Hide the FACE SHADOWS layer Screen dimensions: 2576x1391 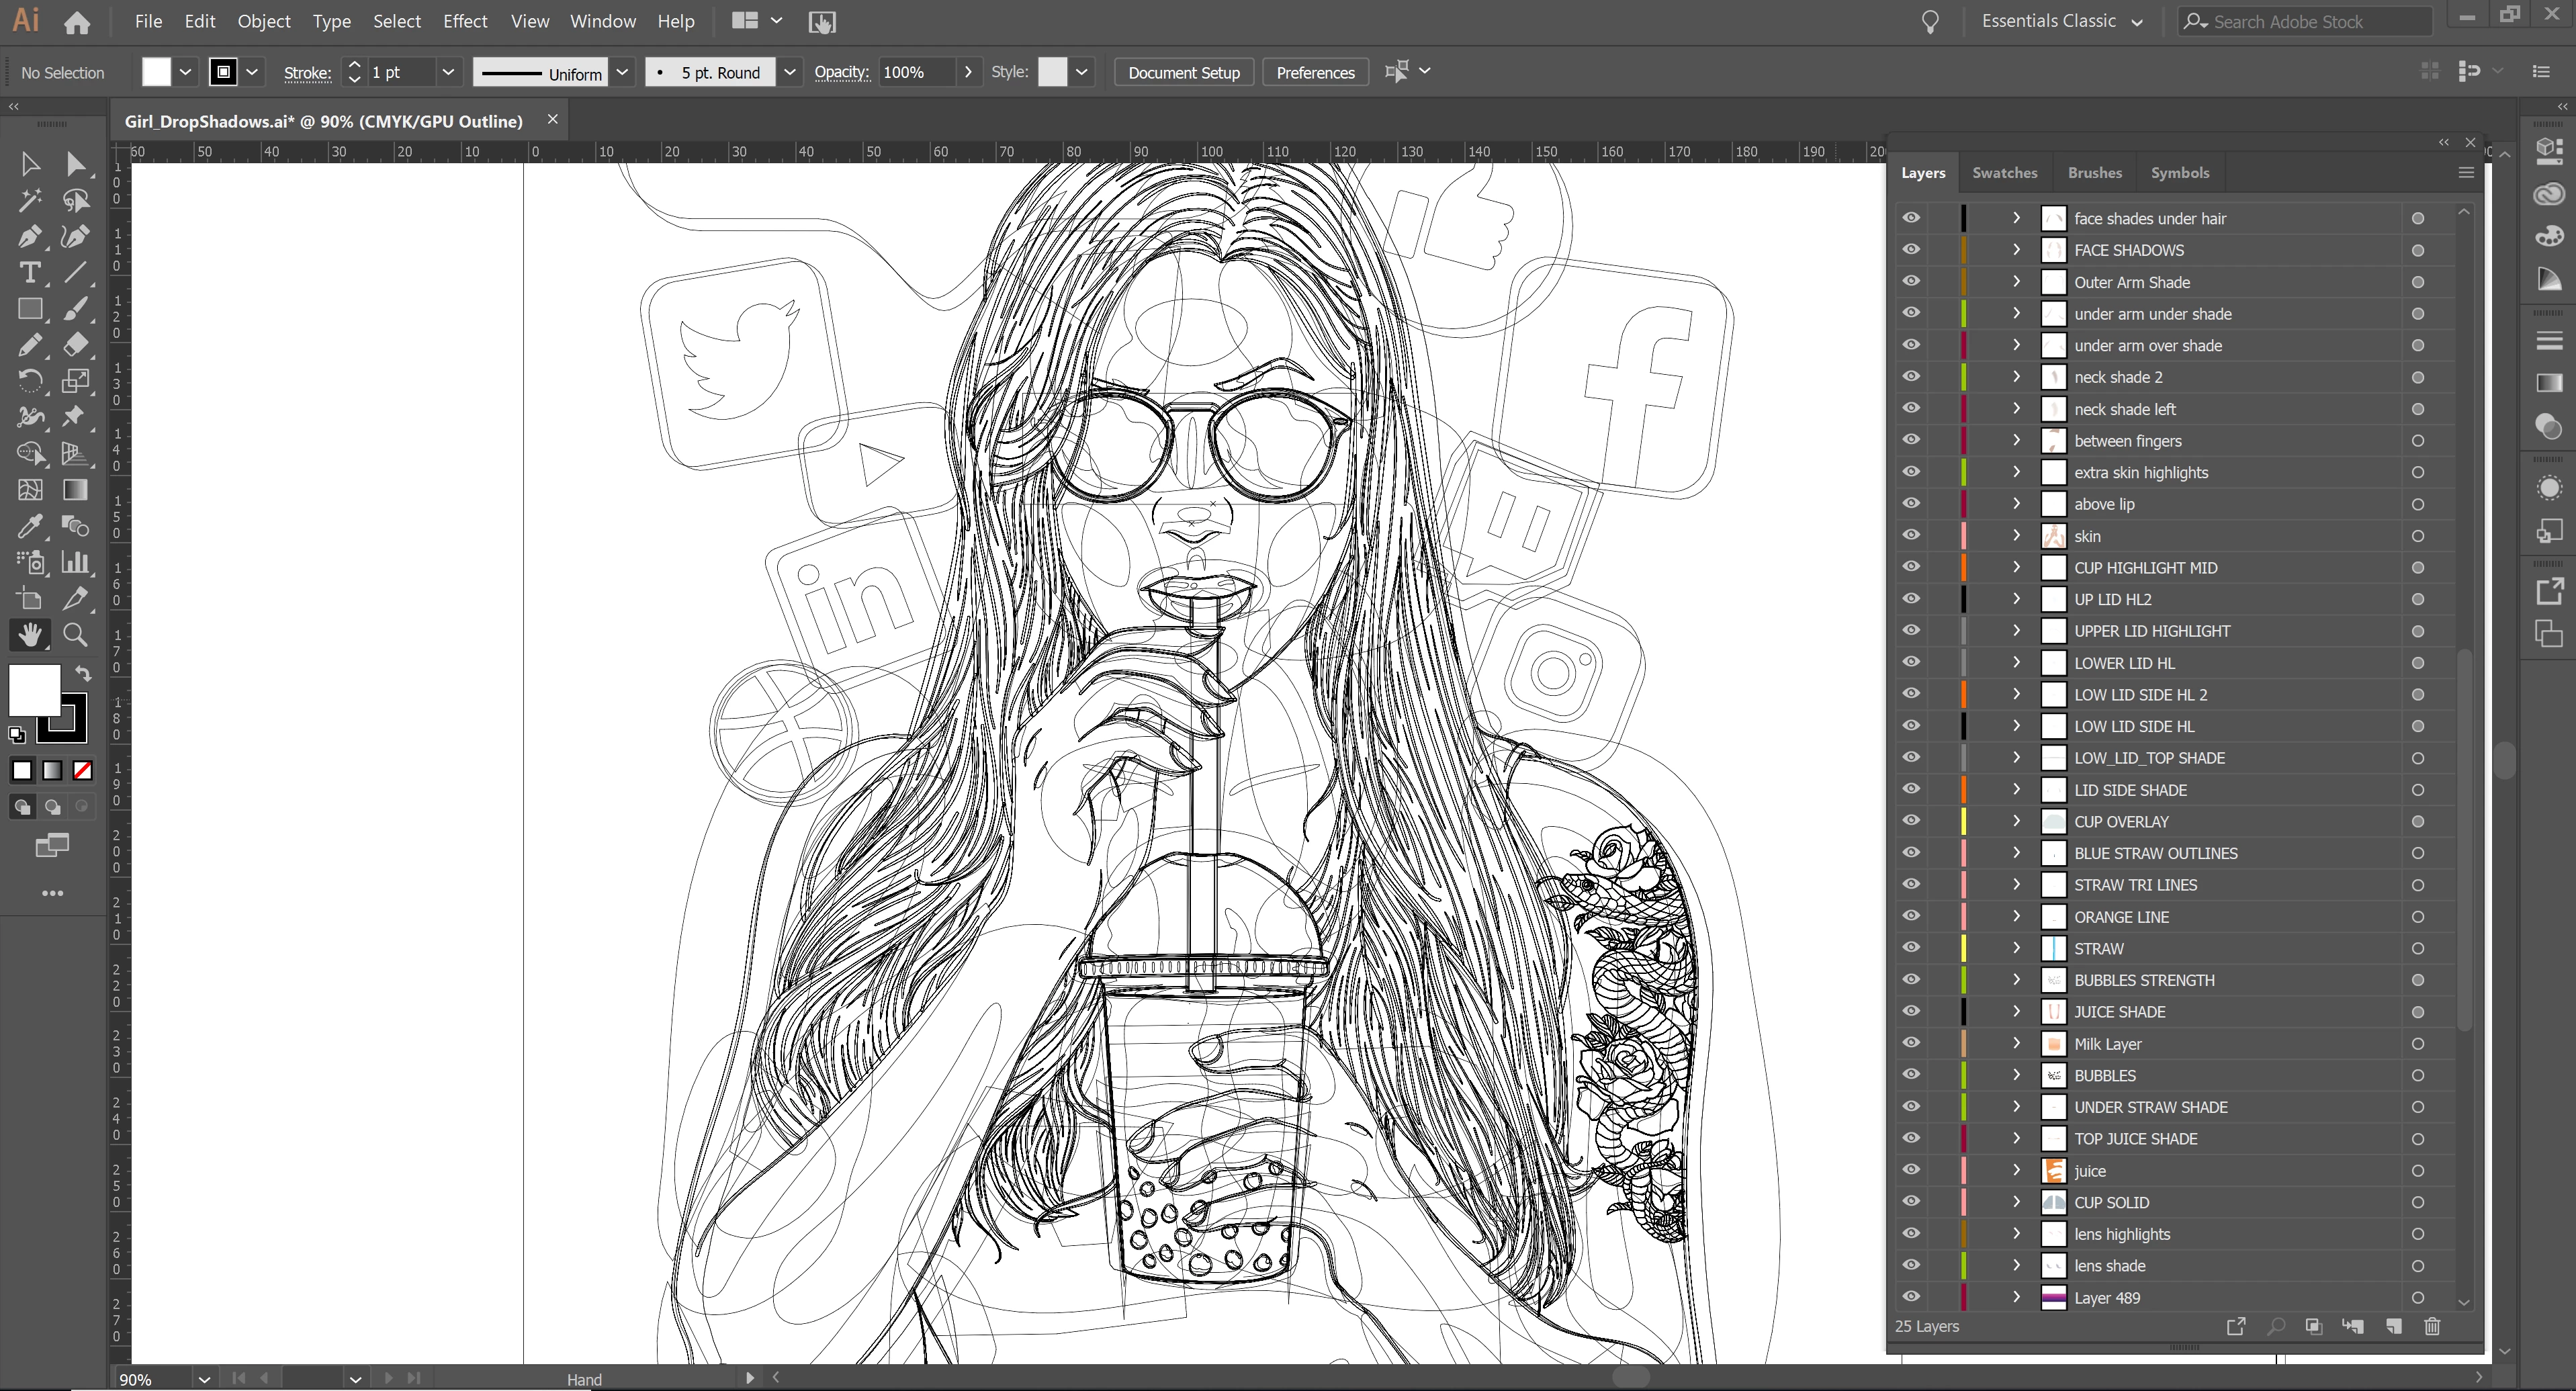pyautogui.click(x=1911, y=250)
